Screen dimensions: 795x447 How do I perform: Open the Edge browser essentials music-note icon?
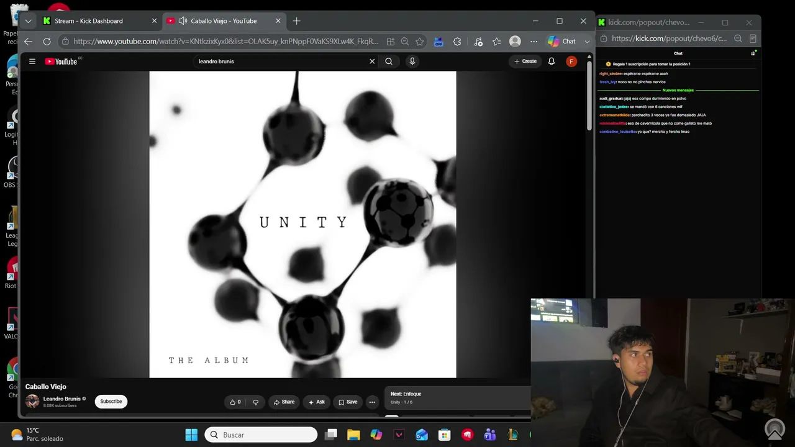click(x=478, y=42)
